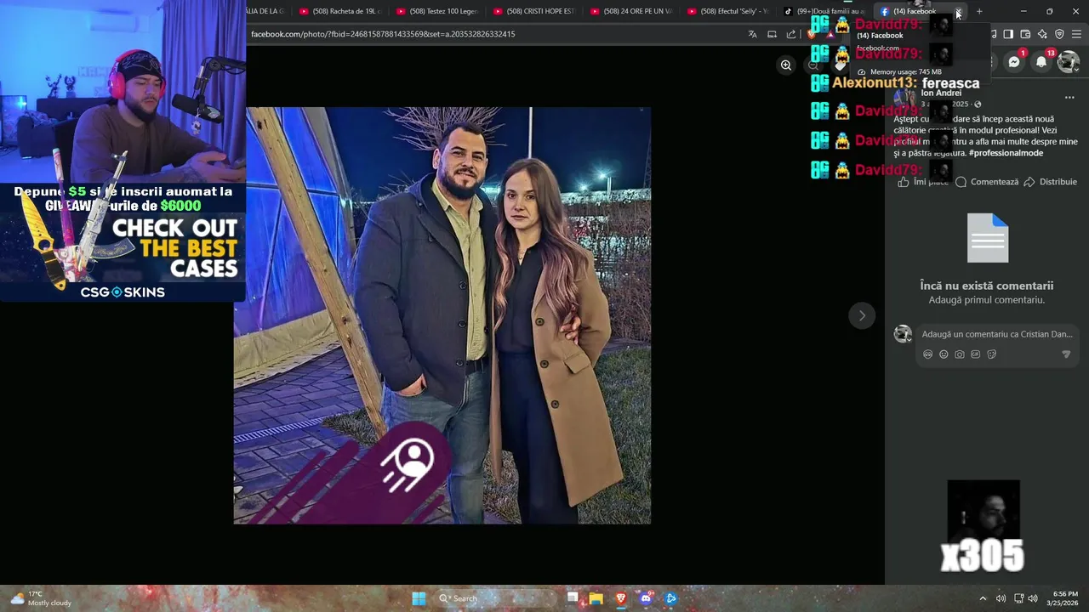The width and height of the screenshot is (1089, 612).
Task: Open Messenger with one notification
Action: coord(1014,61)
